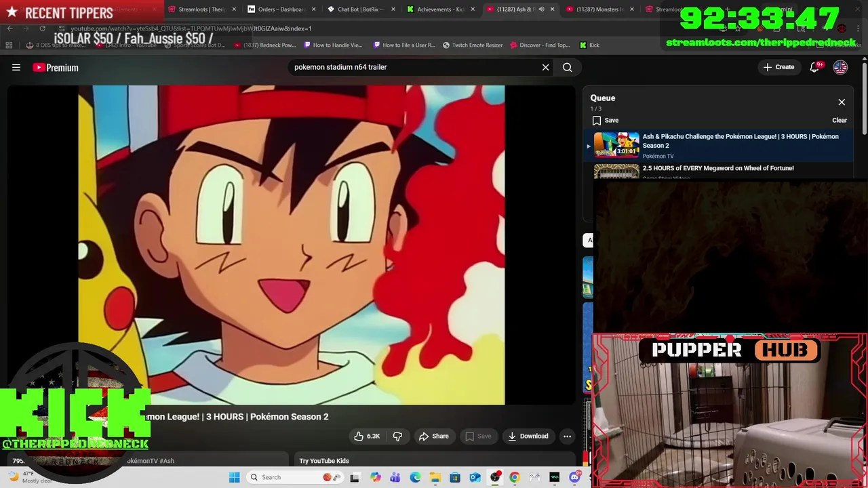
Task: Open How to Handle Vie... bookmark
Action: (x=333, y=45)
